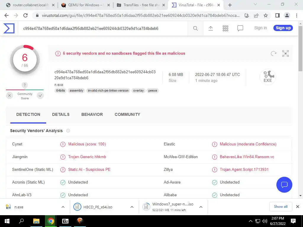Click the reanalyze refresh icon

point(273,53)
